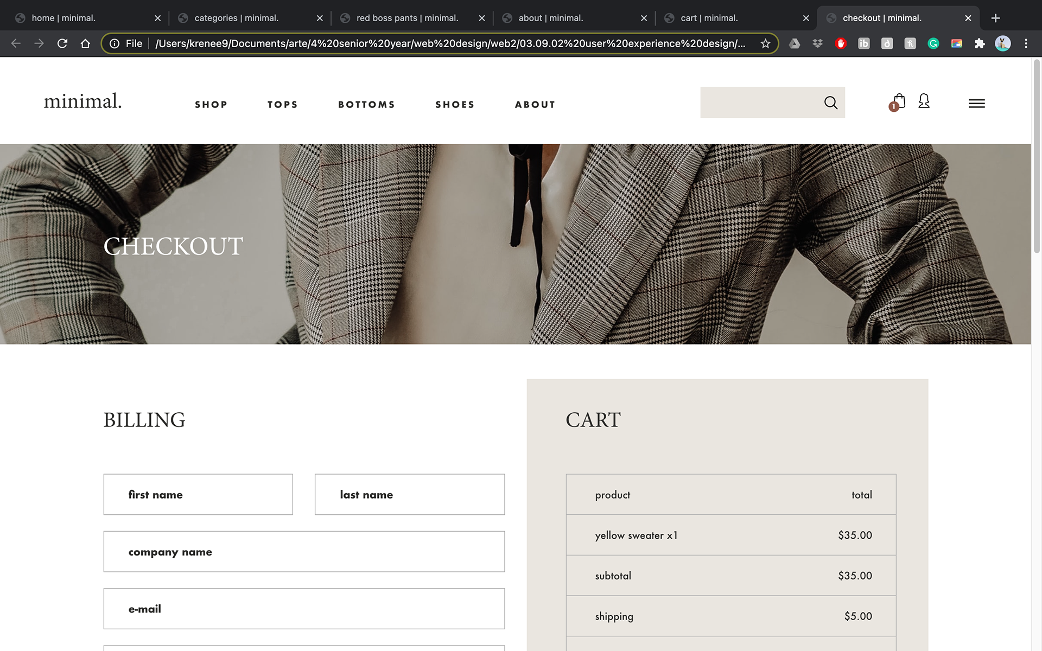Open SHOP navigation link
This screenshot has width=1042, height=651.
click(x=211, y=104)
